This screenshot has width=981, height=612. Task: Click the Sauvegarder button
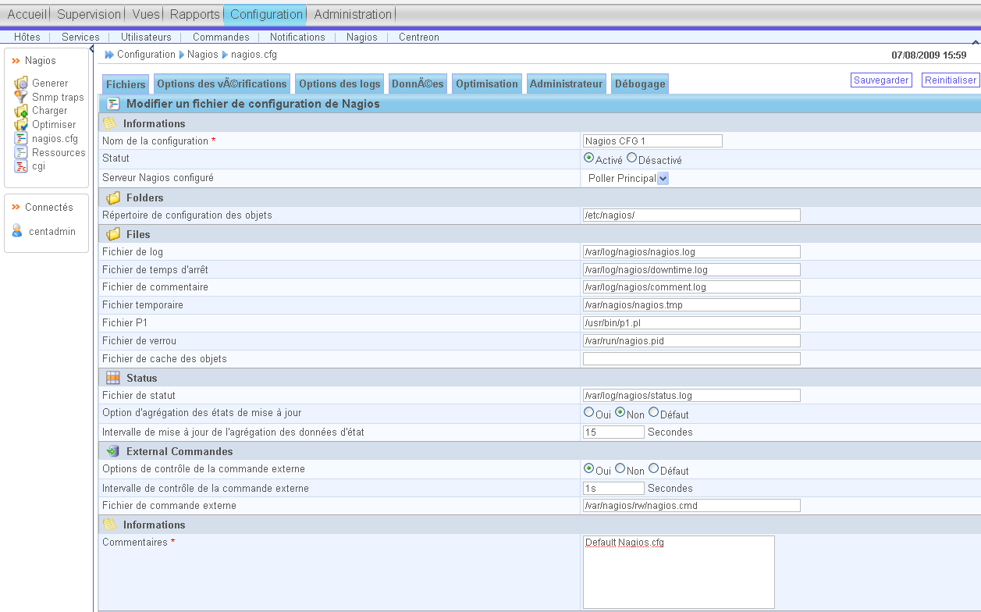(x=880, y=80)
